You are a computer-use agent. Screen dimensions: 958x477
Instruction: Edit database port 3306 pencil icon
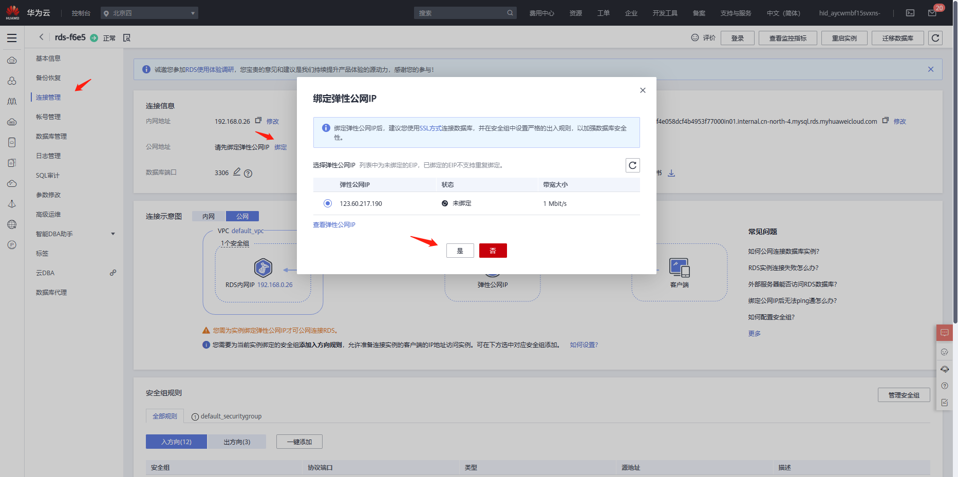pos(237,172)
